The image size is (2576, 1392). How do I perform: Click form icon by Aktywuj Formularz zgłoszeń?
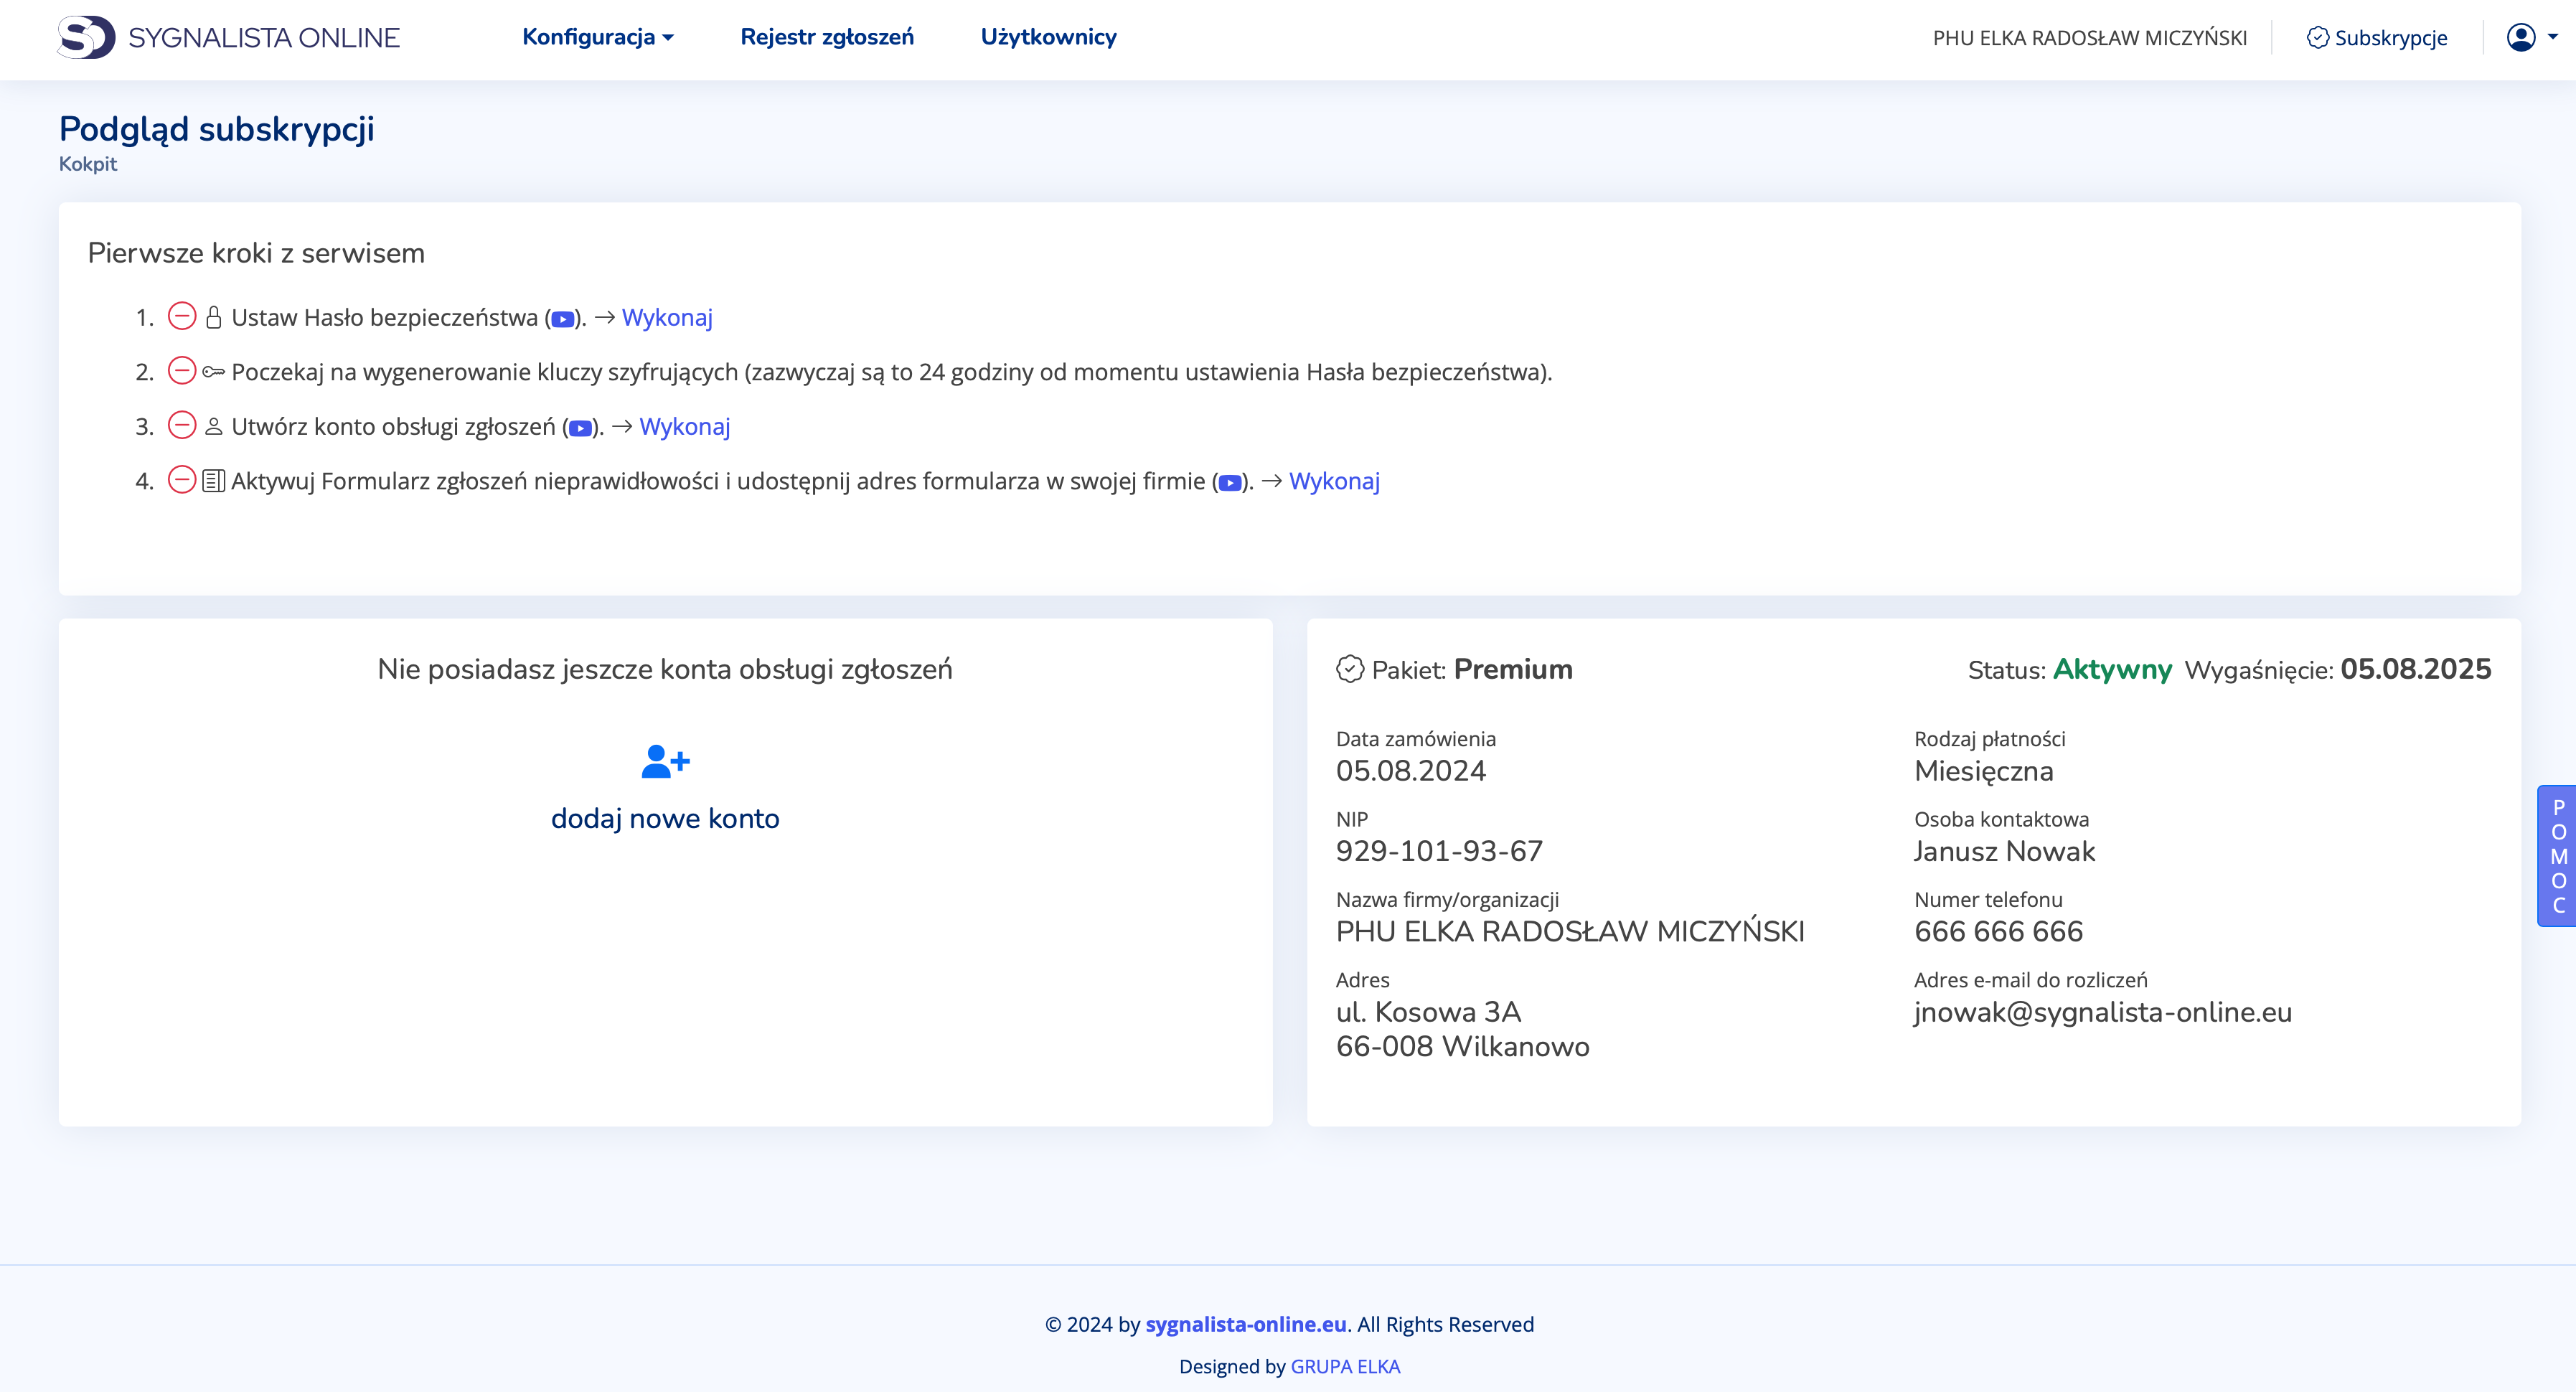click(x=213, y=481)
